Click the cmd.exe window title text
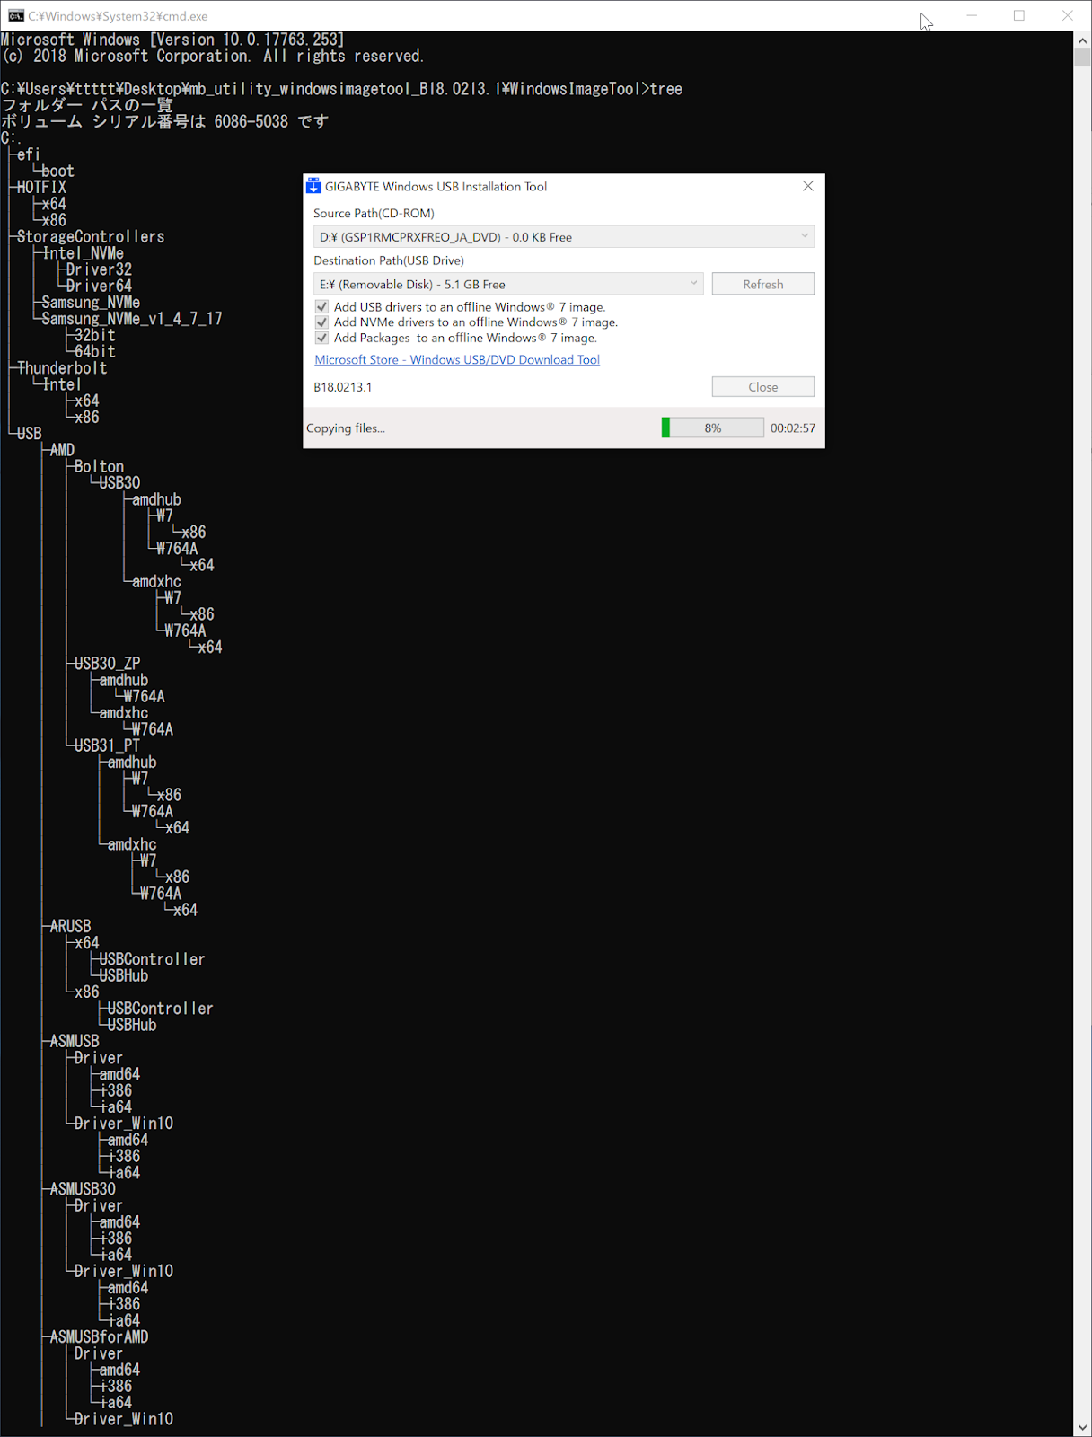Screen dimensions: 1092x1437 coord(118,16)
